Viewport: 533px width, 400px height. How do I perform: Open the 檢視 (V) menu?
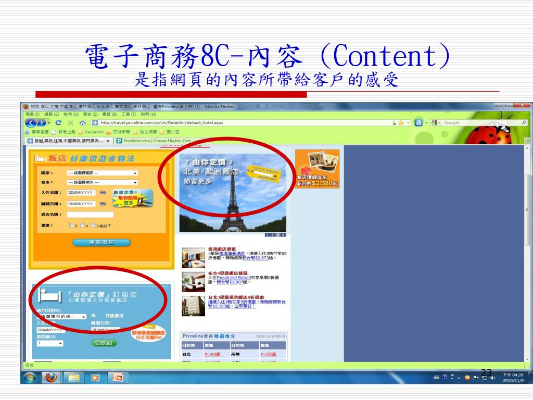[71, 114]
